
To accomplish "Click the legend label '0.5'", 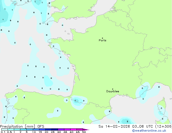I will 9,132.
